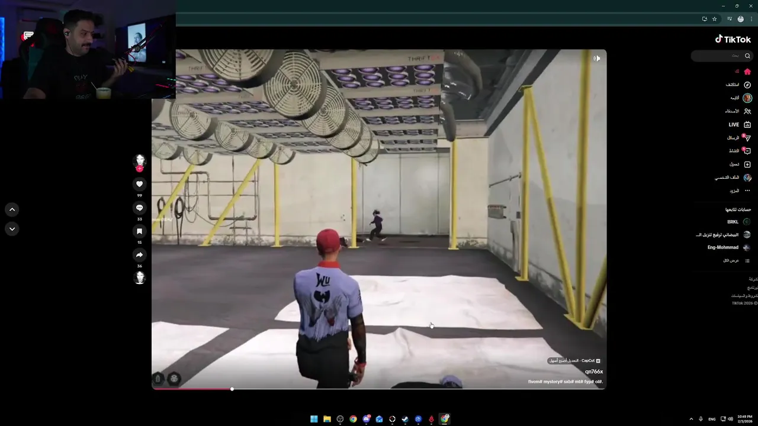Share the video with arrow icon
Viewport: 758px width, 426px height.
[140, 255]
